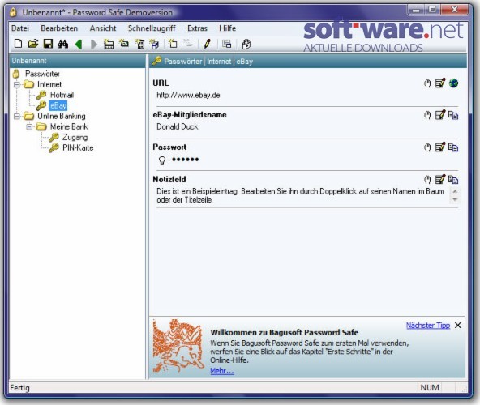This screenshot has height=405, width=480.
Task: Click the binoculars search icon
Action: pyautogui.click(x=63, y=44)
